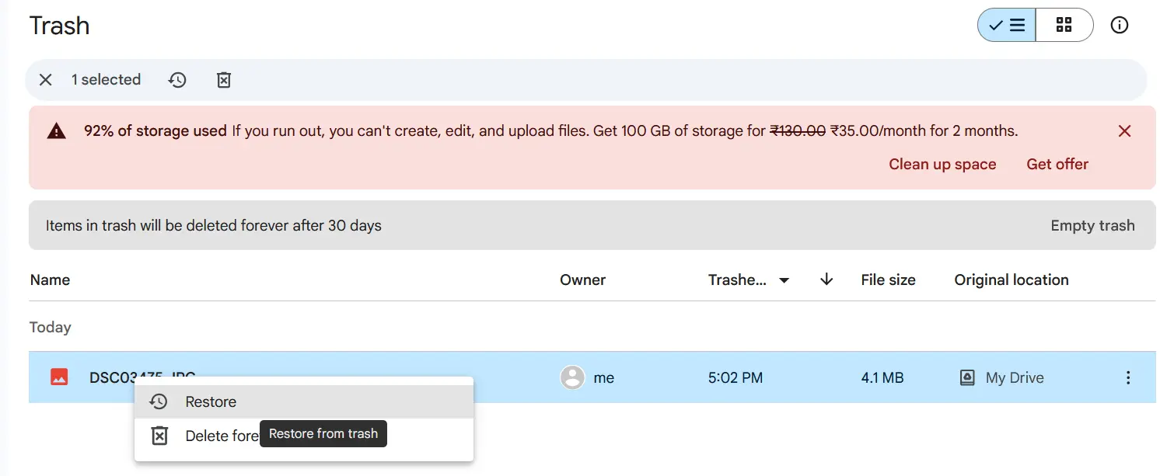Screen dimensions: 1160x476
Task: Deselect the selected file via X
Action: [45, 79]
